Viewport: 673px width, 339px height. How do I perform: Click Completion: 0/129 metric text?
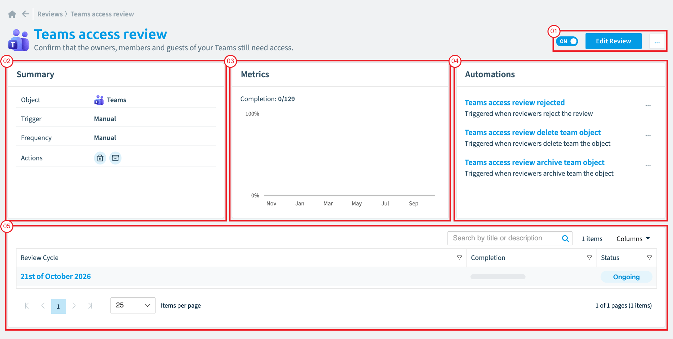click(x=268, y=99)
